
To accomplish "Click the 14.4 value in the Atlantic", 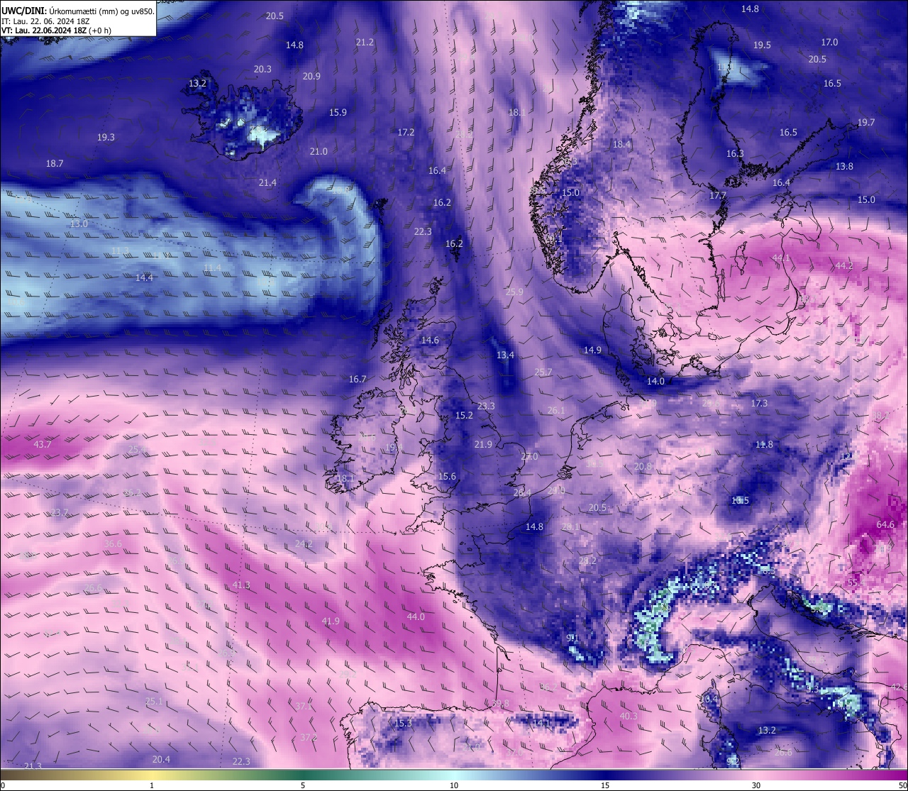I will 144,278.
